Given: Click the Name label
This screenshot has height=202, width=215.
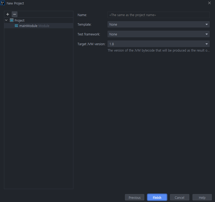Looking at the screenshot, I should pyautogui.click(x=82, y=15).
